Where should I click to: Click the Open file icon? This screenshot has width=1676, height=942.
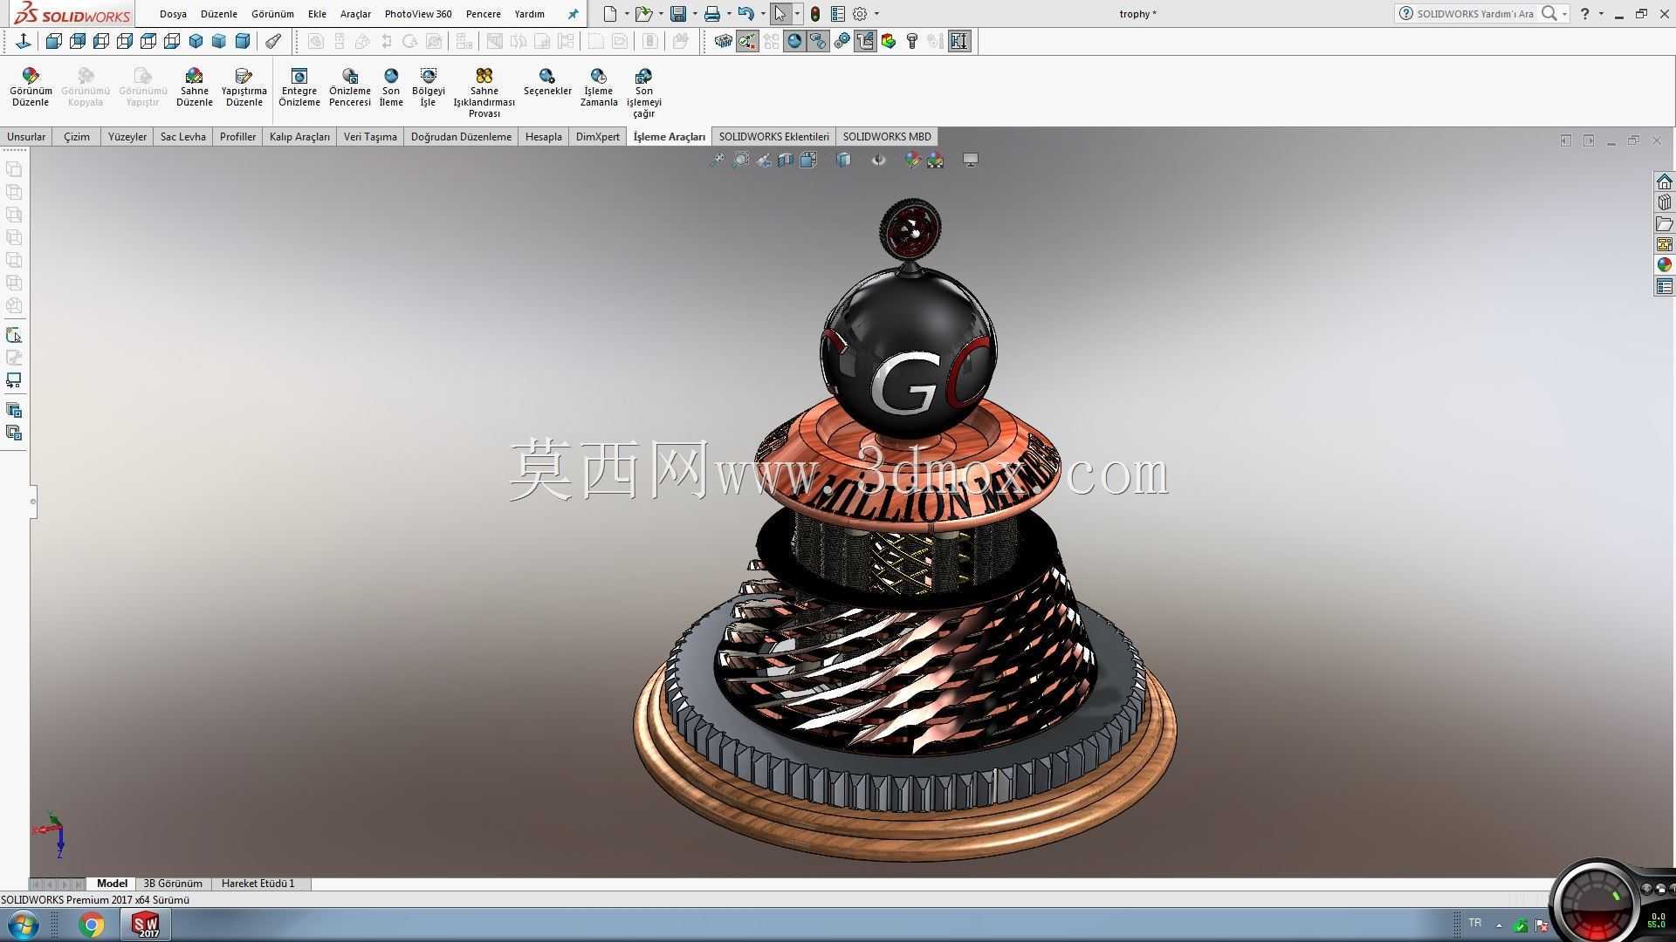pyautogui.click(x=643, y=14)
